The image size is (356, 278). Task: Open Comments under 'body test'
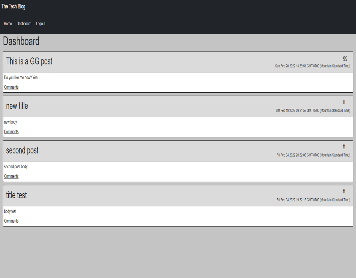[11, 221]
